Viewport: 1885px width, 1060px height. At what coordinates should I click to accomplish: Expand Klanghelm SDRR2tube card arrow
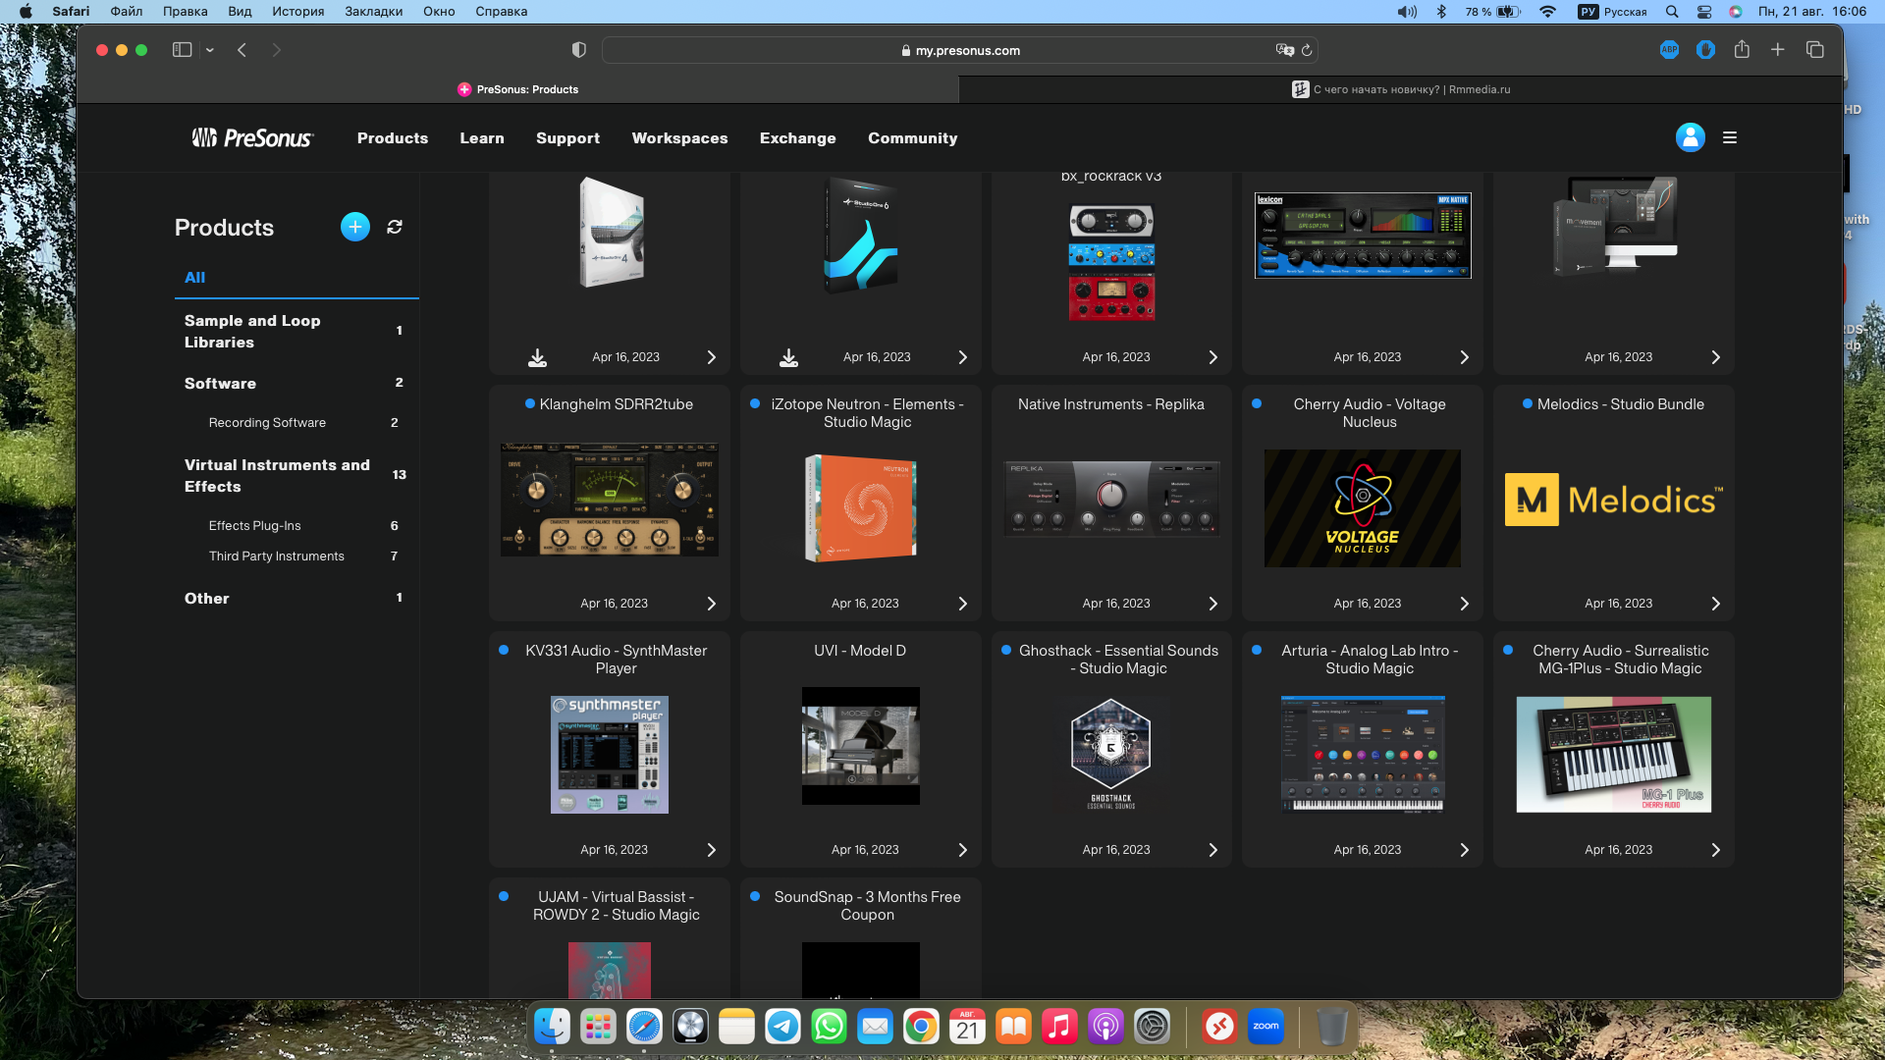pyautogui.click(x=712, y=604)
